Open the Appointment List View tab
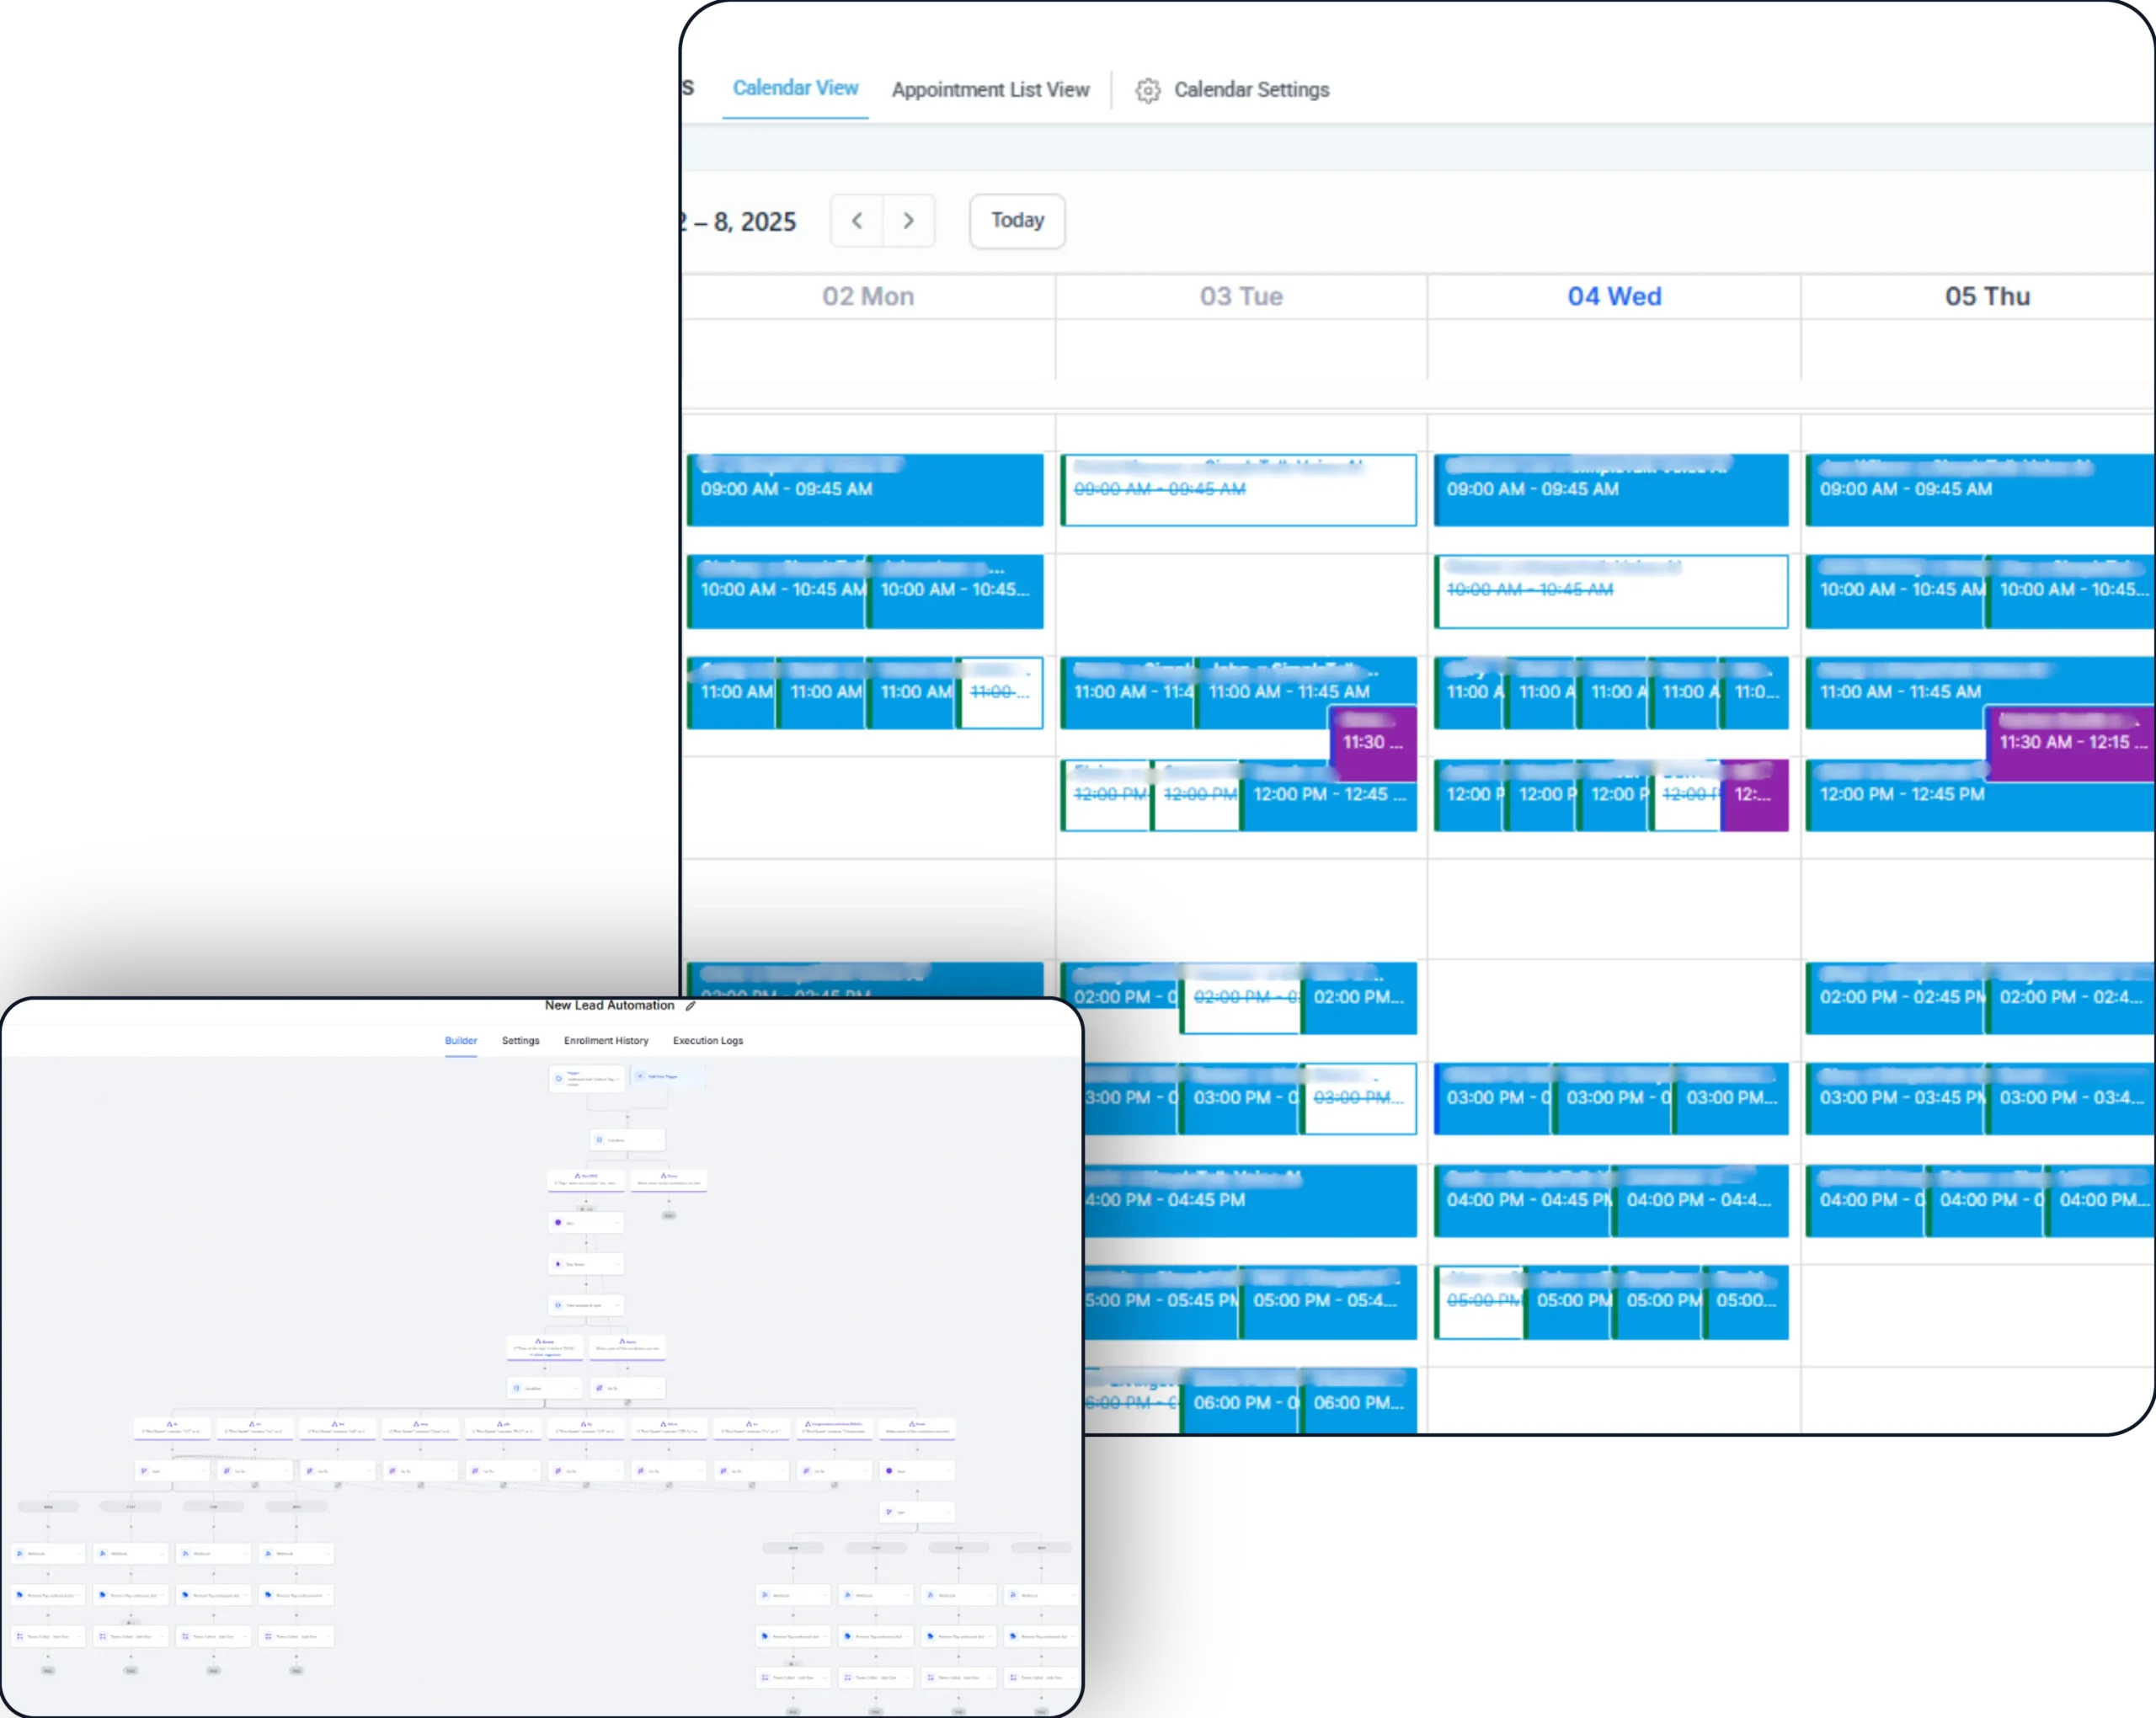The image size is (2156, 1718). coord(990,90)
